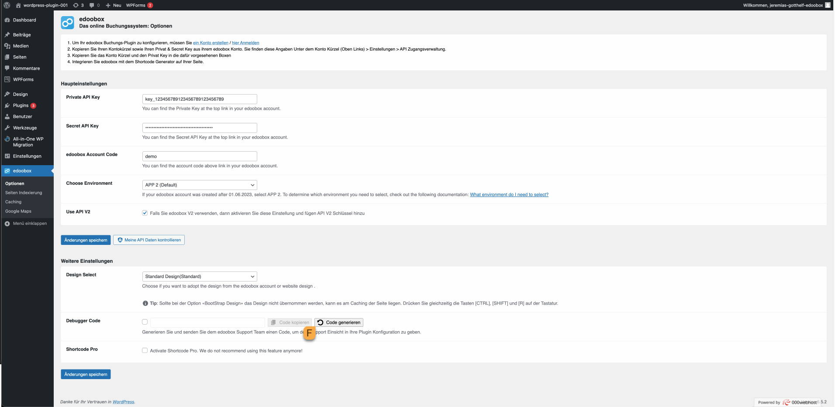Click Meine API Daten kontrollieren button
835x407 pixels.
pyautogui.click(x=148, y=240)
